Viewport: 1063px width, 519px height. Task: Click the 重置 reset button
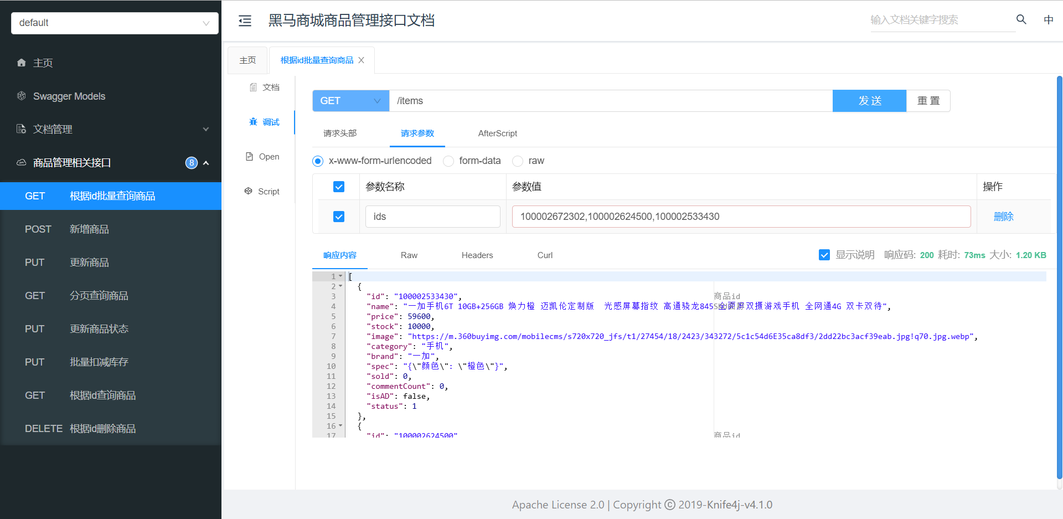(928, 101)
